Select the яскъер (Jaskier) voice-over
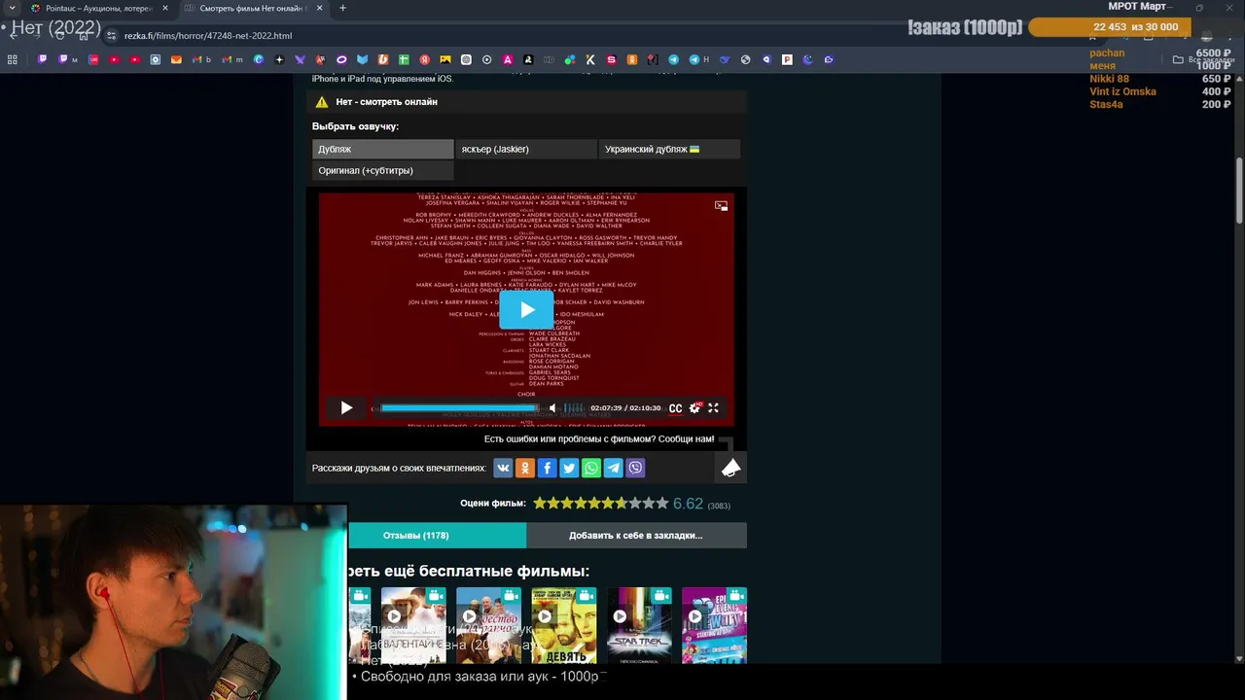The image size is (1245, 700). (x=526, y=149)
